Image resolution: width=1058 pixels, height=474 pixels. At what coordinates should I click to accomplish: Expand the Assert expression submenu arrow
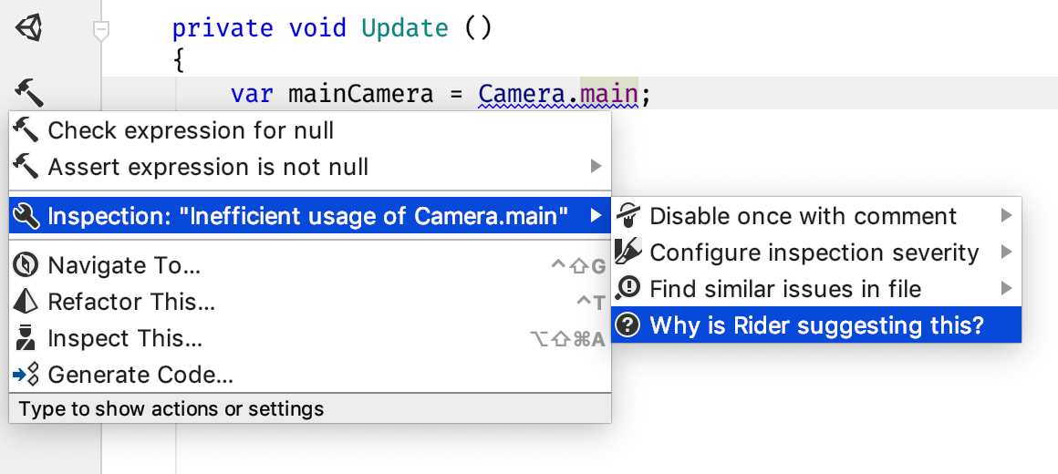pyautogui.click(x=596, y=167)
